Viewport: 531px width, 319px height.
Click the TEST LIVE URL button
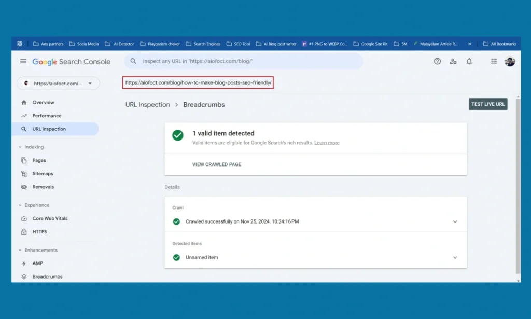[487, 104]
